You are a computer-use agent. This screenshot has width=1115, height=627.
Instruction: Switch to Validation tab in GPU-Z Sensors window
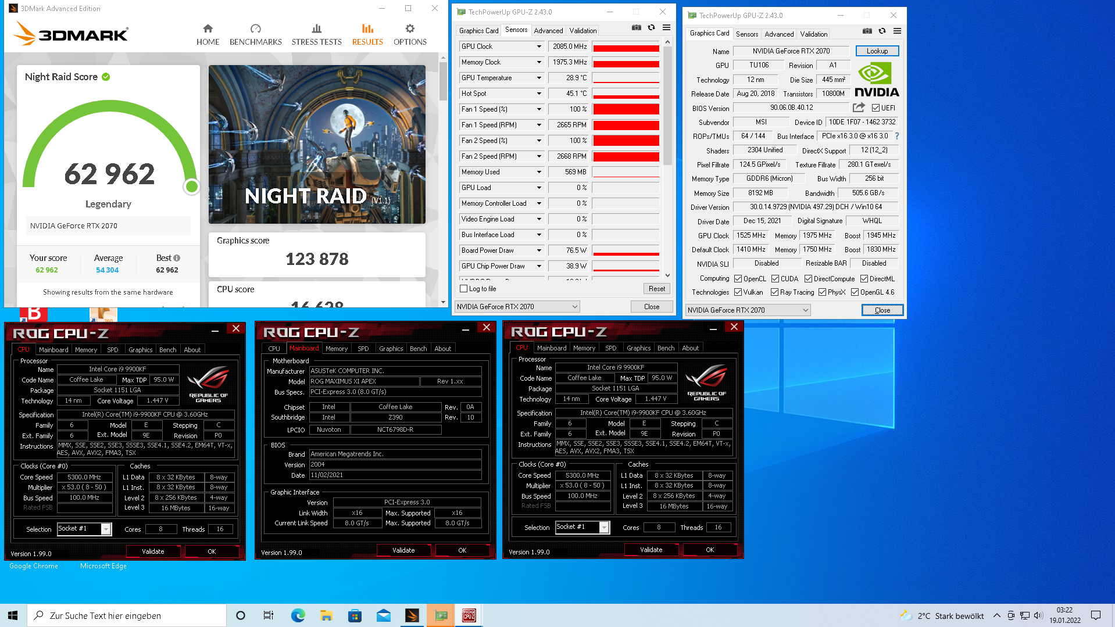click(583, 31)
